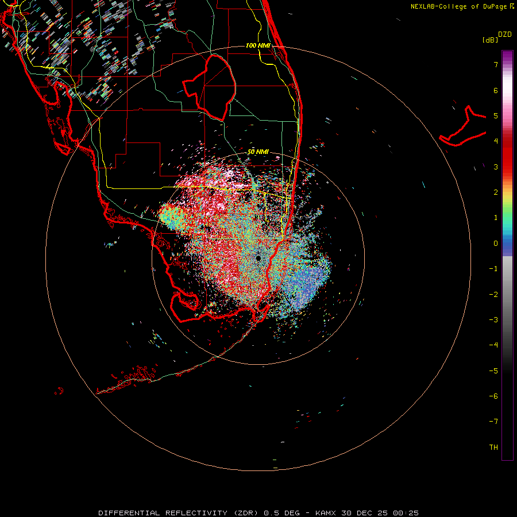Click the -7 value on the color scale
Viewport: 517px width, 517px height.
493,422
